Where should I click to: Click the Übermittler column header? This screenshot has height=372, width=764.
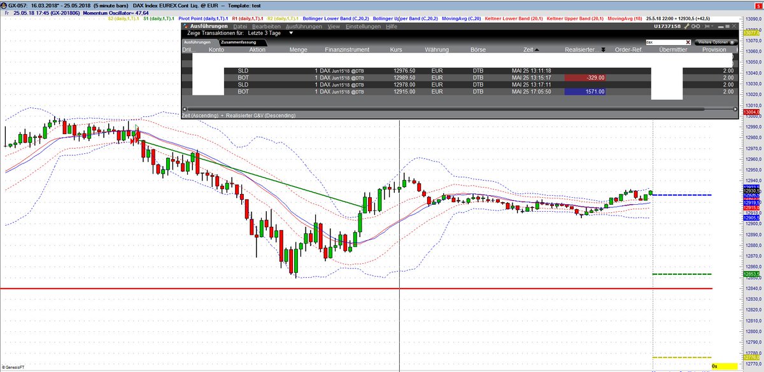click(674, 50)
